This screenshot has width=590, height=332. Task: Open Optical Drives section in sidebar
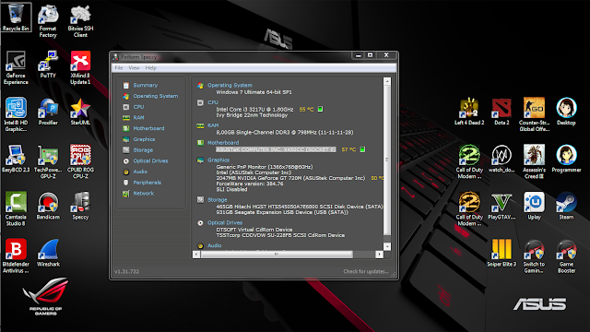(150, 160)
